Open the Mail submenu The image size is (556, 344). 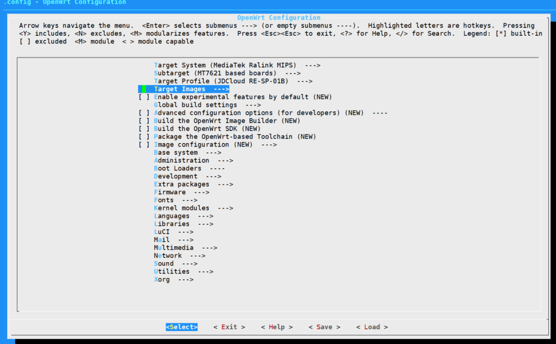tap(173, 240)
